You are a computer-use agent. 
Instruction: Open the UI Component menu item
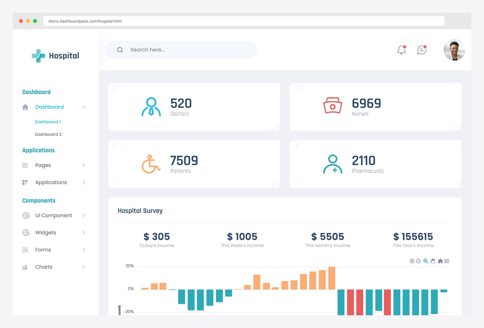(53, 215)
